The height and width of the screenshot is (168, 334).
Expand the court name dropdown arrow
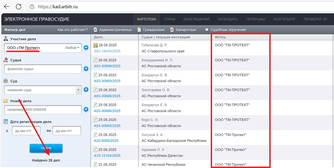click(78, 90)
